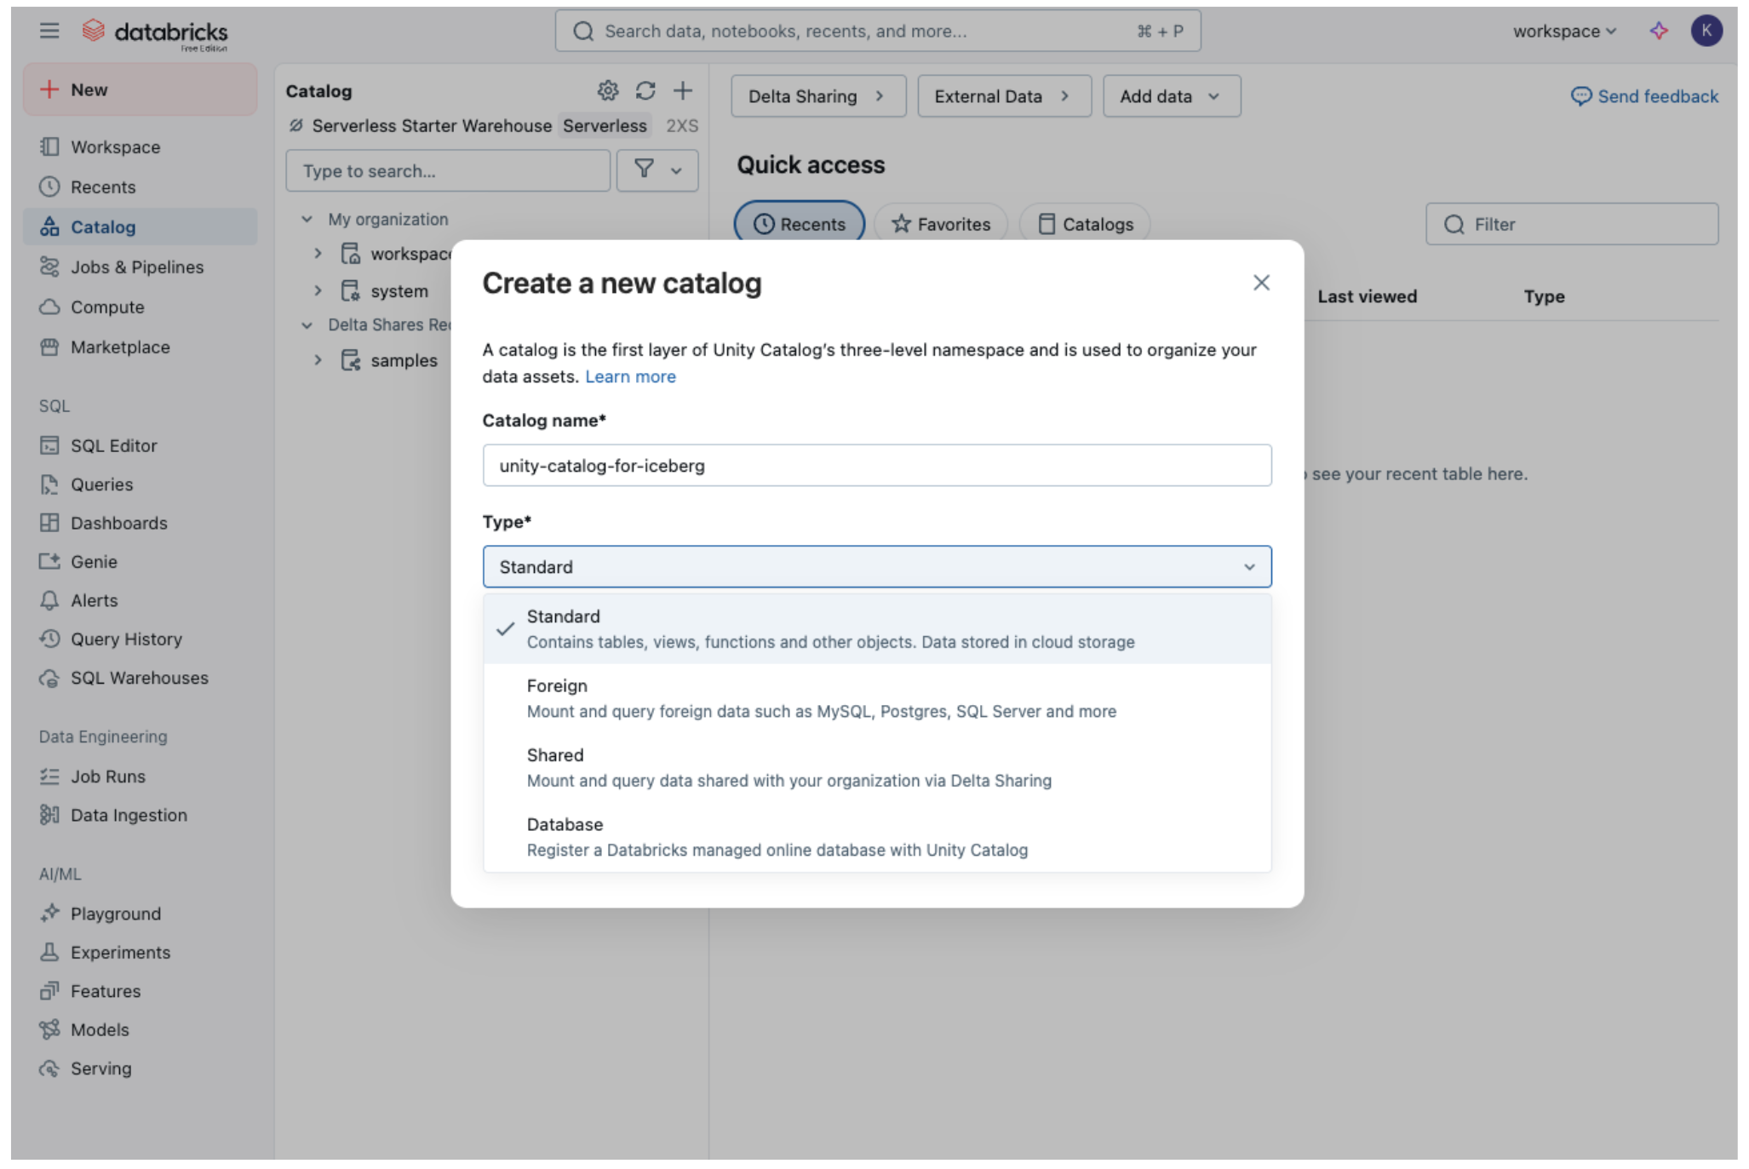The width and height of the screenshot is (1749, 1169).
Task: Open the SQL Editor from the sidebar
Action: 113,444
